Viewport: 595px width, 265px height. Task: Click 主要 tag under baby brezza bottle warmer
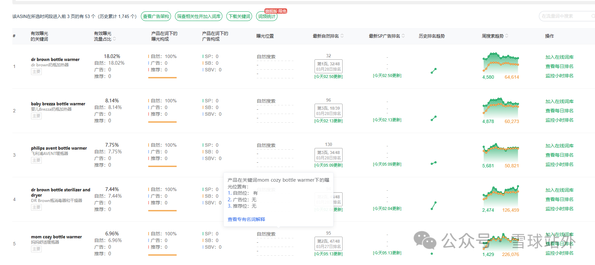point(36,116)
